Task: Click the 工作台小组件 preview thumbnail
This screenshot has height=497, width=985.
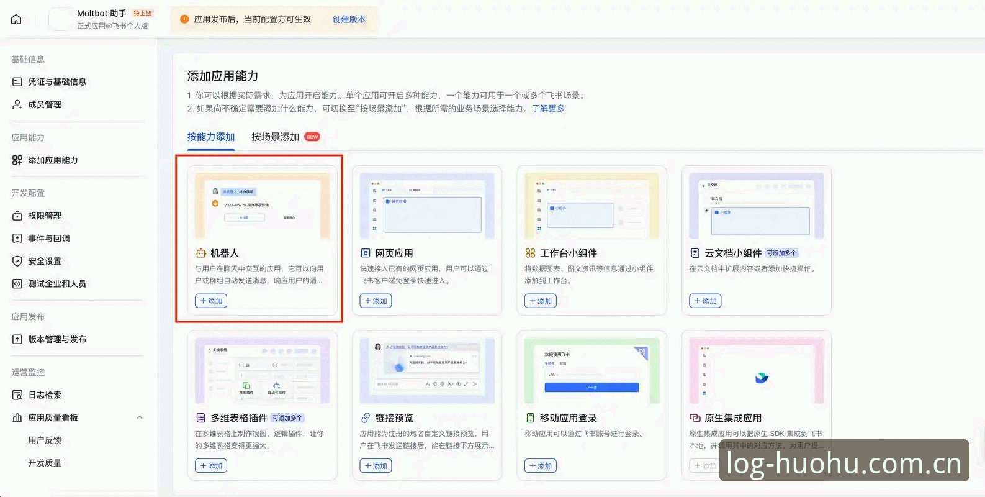Action: (592, 206)
